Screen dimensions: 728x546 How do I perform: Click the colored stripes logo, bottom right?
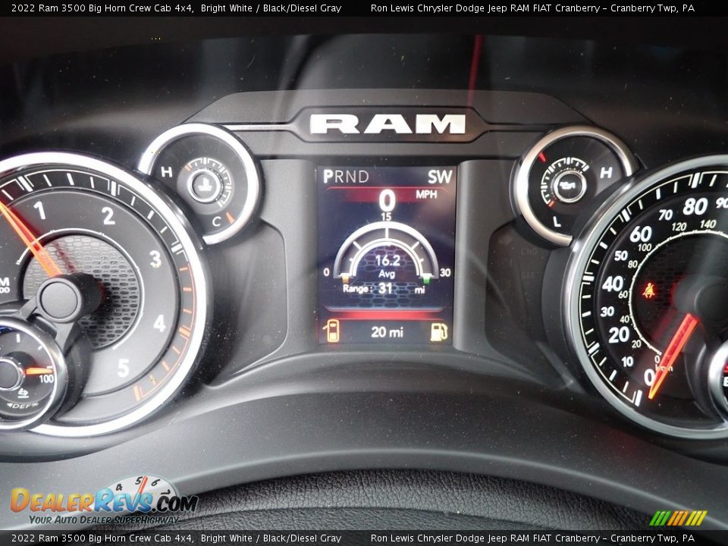pyautogui.click(x=678, y=518)
